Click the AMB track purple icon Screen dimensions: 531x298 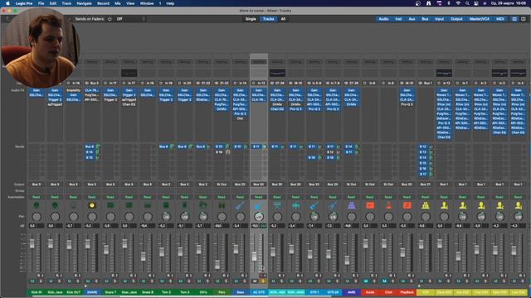(351, 205)
